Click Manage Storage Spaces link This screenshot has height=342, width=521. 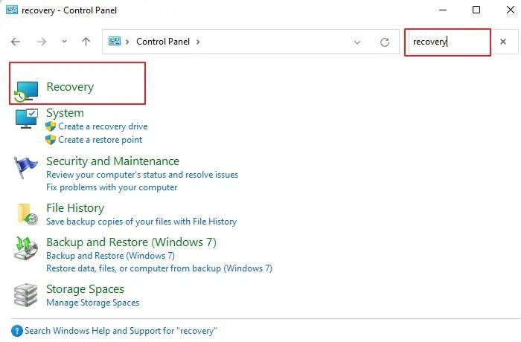tap(92, 303)
